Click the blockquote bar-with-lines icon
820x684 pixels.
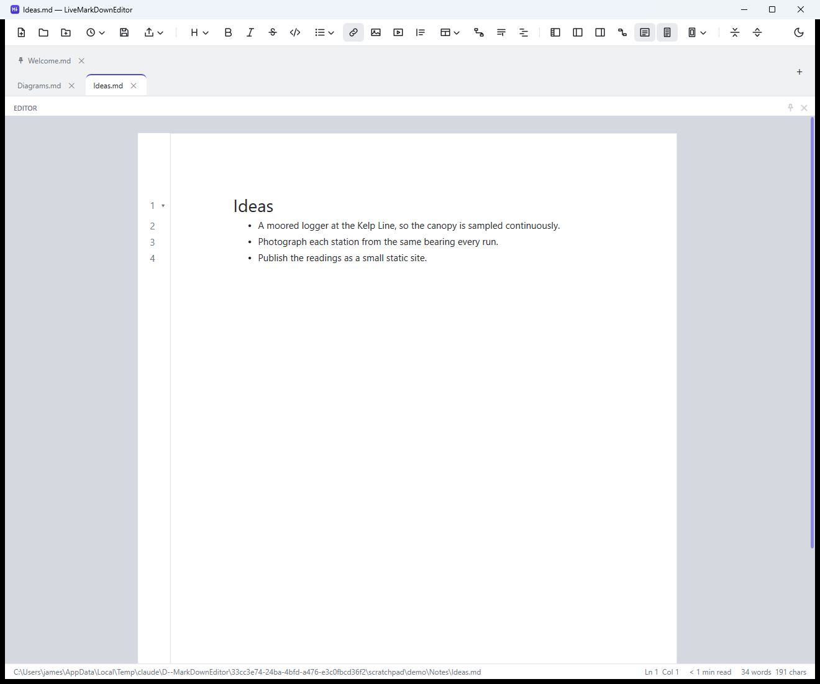421,32
